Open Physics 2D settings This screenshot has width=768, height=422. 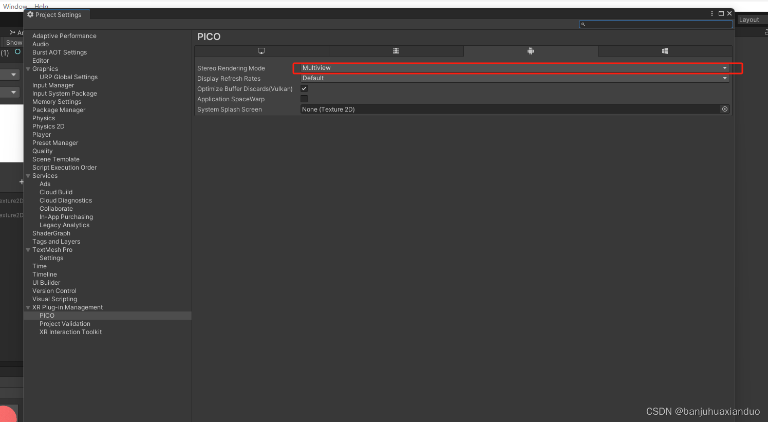click(x=48, y=126)
